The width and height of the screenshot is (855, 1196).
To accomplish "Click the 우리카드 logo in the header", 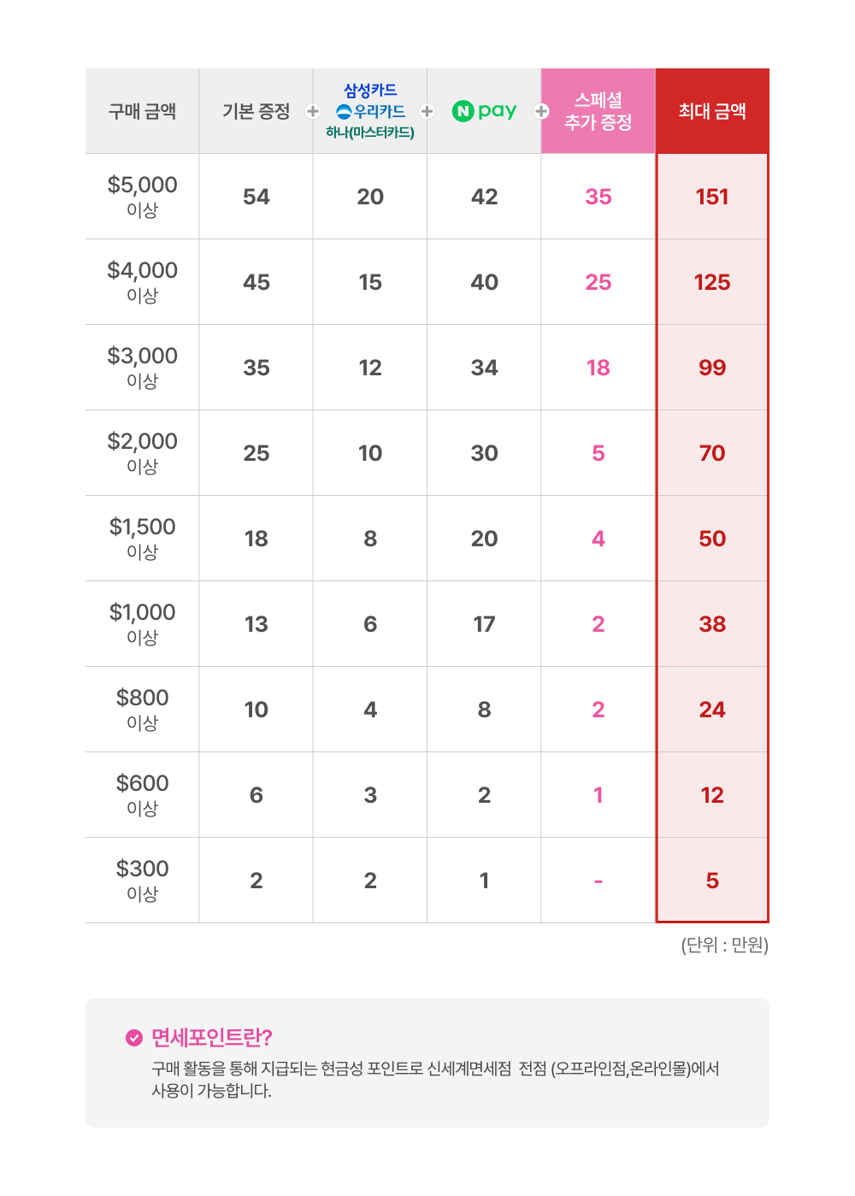I will (x=370, y=111).
